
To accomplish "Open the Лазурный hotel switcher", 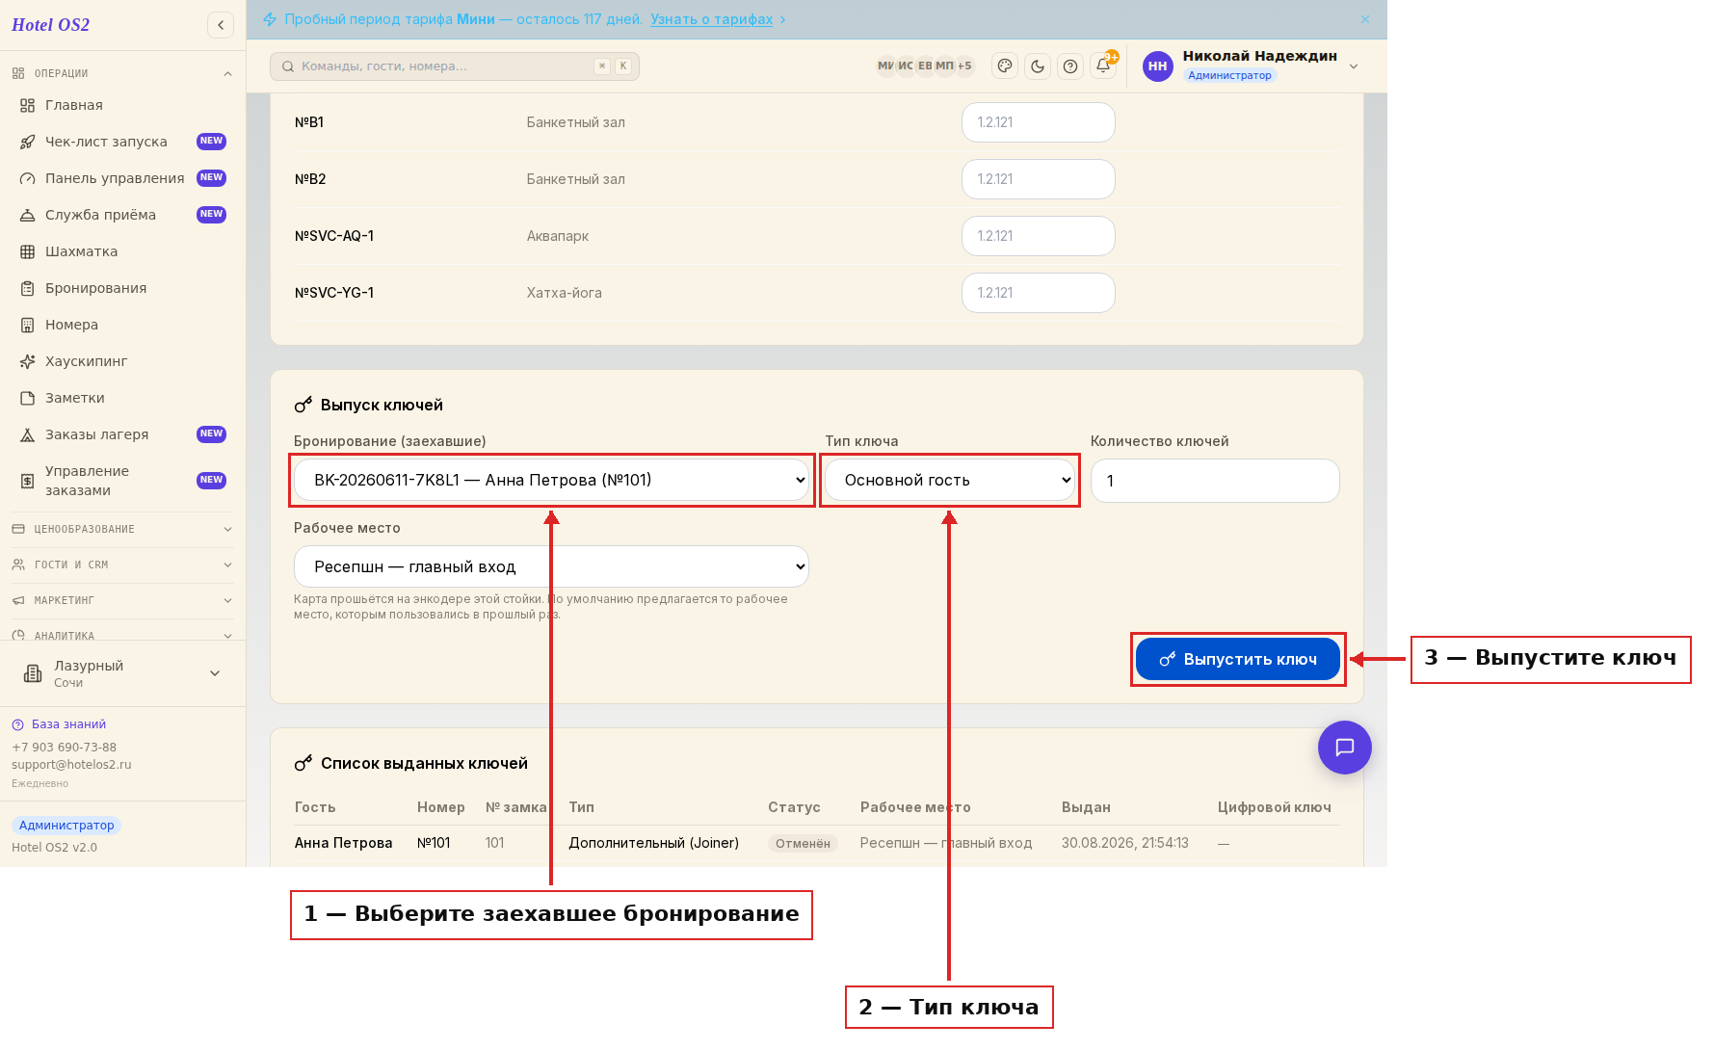I will pyautogui.click(x=122, y=673).
